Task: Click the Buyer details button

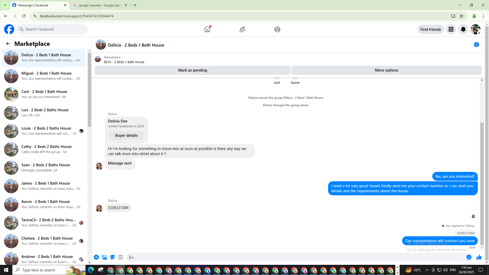Action: (x=126, y=135)
